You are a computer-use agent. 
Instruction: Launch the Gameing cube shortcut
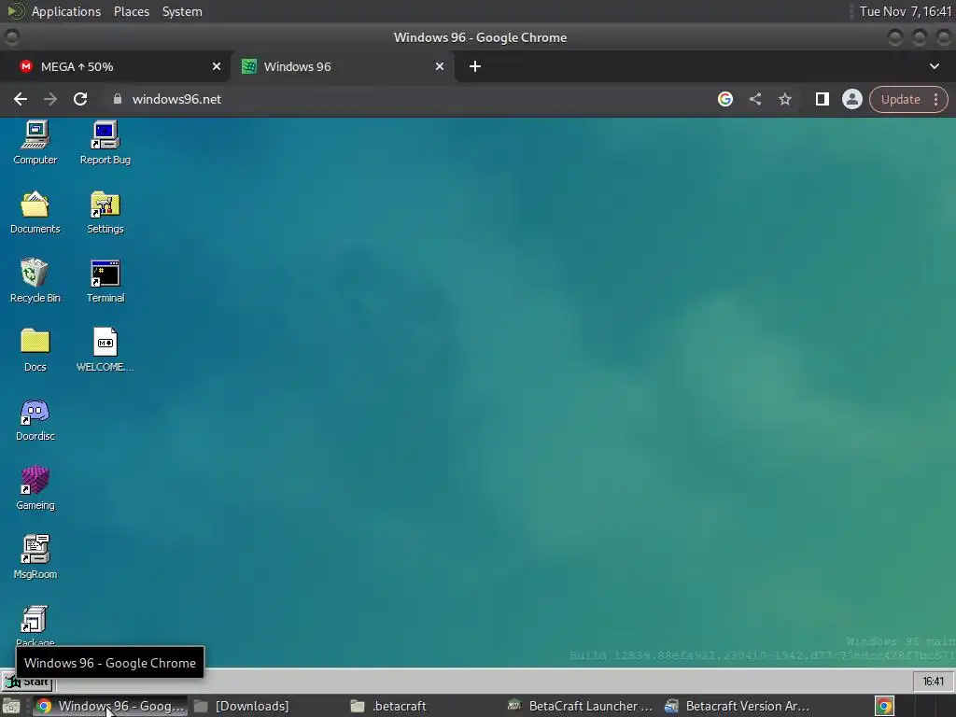tap(35, 488)
